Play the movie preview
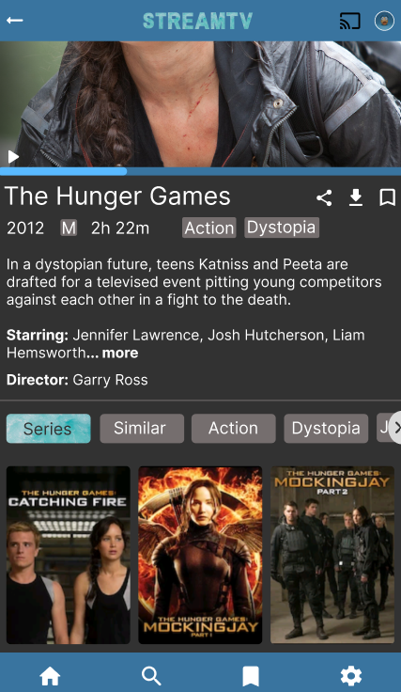The height and width of the screenshot is (692, 401). (14, 157)
